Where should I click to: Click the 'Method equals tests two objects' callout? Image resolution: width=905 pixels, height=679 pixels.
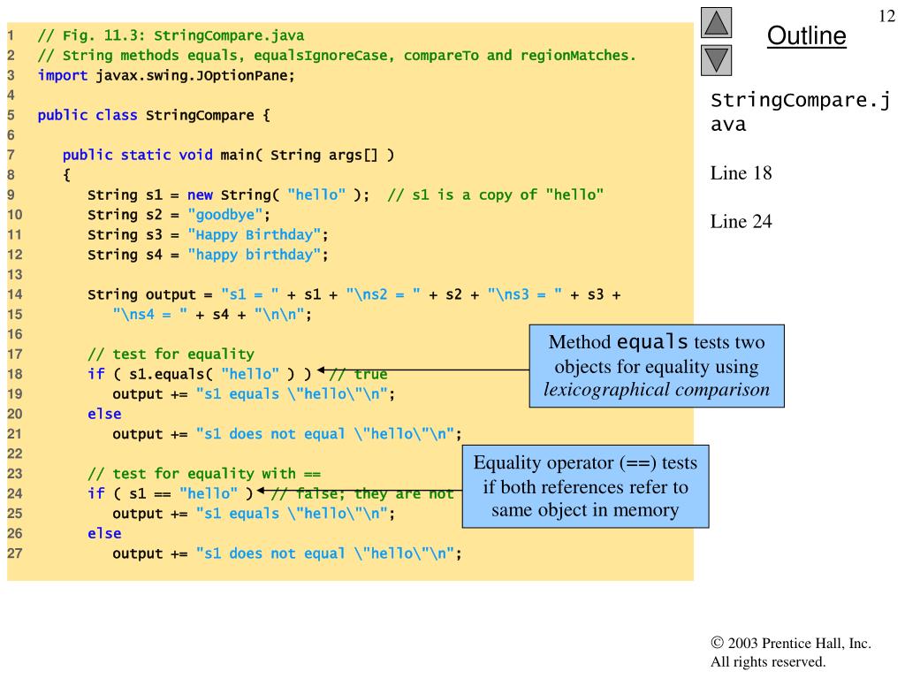pyautogui.click(x=657, y=366)
